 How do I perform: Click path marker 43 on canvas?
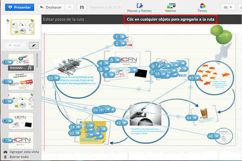coord(194,78)
